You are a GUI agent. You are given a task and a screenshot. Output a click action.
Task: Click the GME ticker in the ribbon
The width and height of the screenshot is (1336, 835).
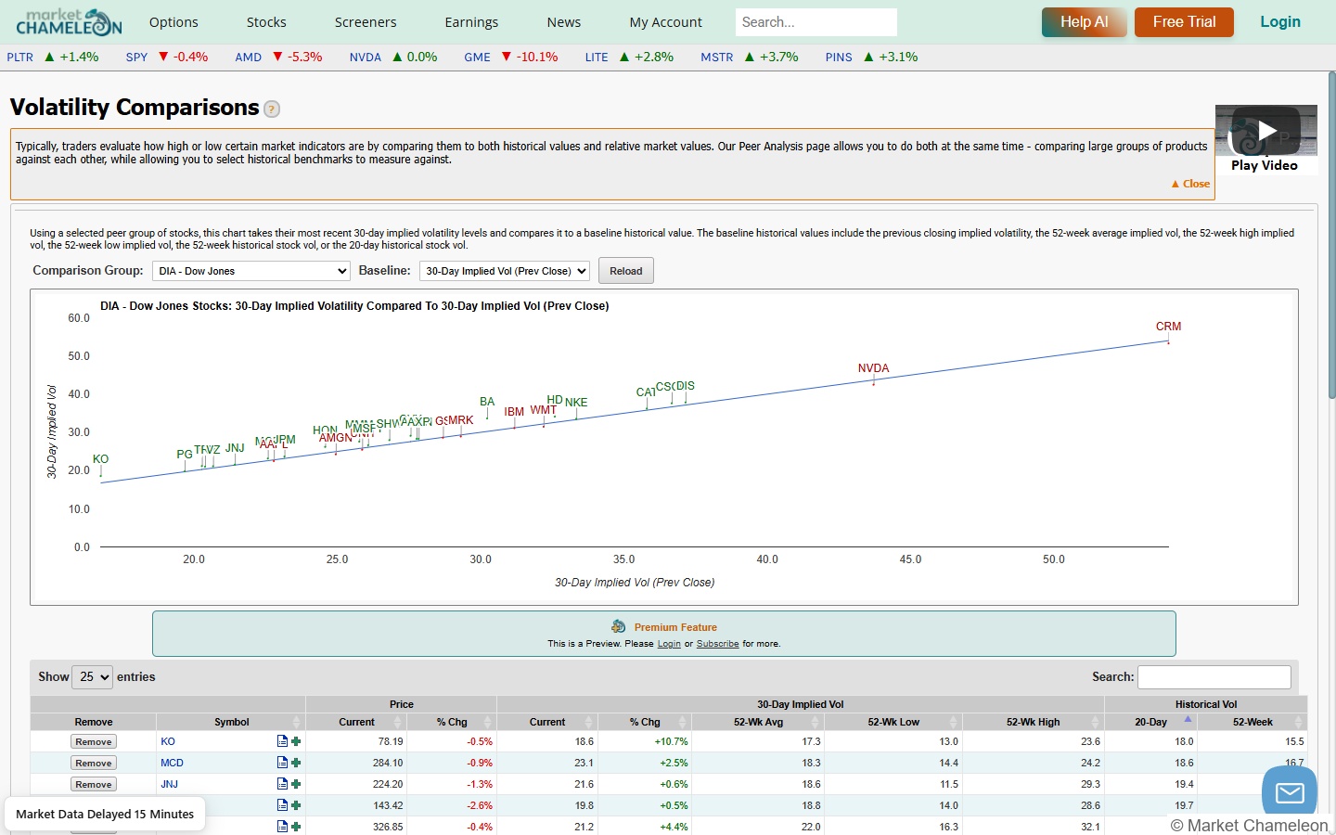[x=477, y=58]
